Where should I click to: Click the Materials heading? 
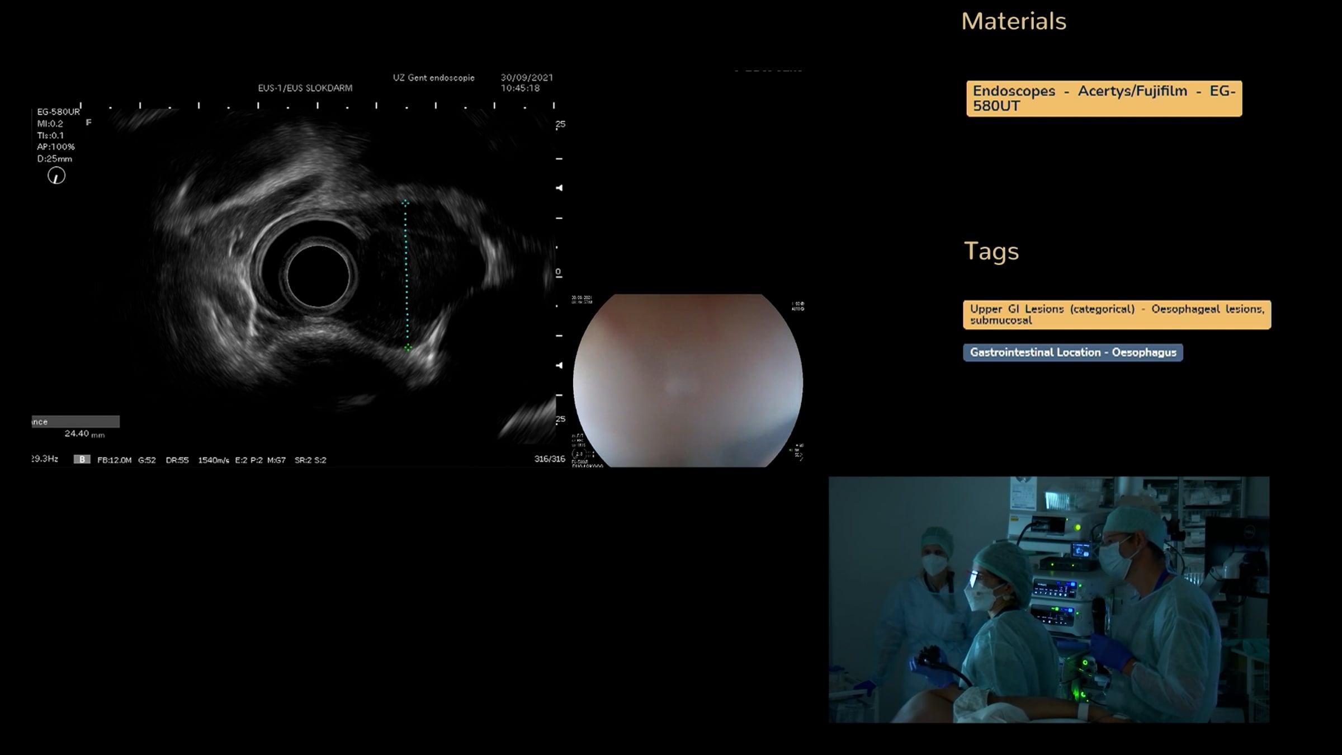click(1013, 21)
